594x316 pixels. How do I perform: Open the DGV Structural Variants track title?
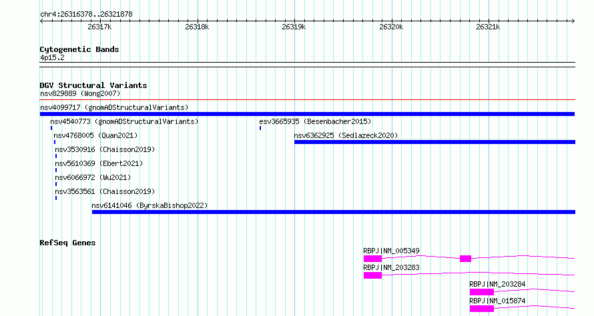[x=93, y=85]
